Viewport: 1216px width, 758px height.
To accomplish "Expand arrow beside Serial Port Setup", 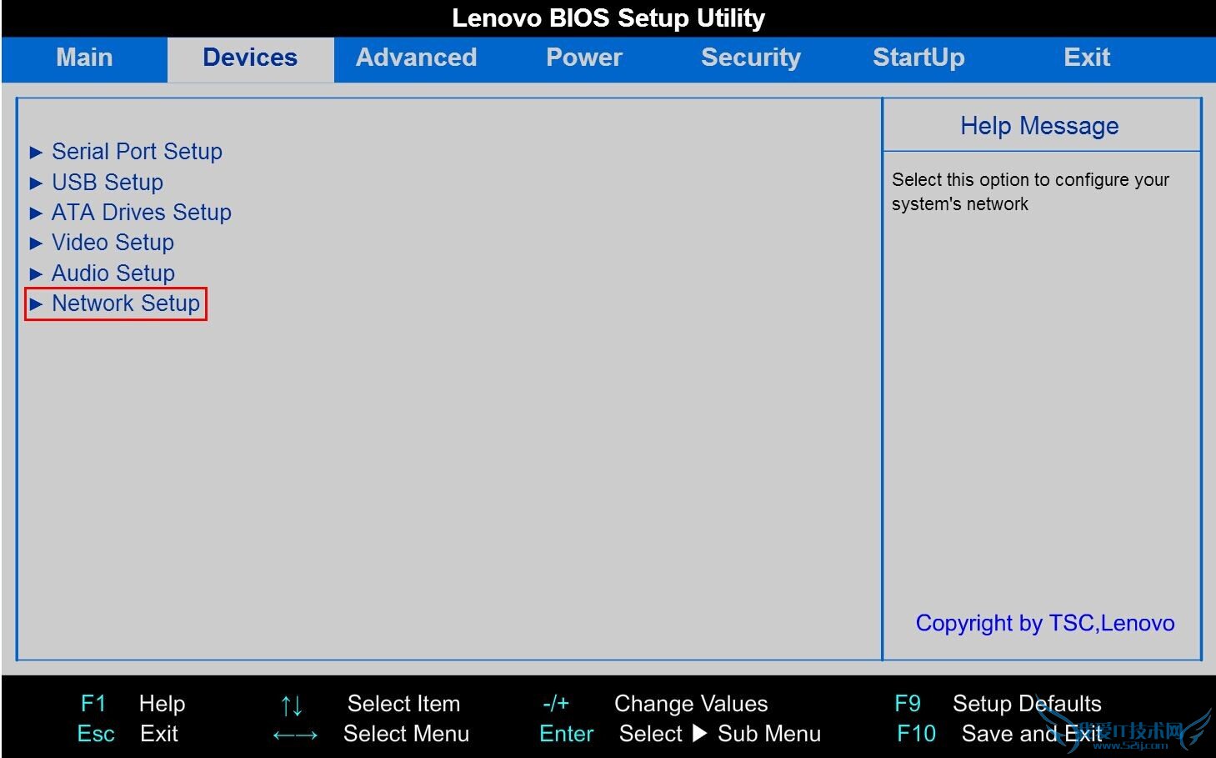I will coord(36,152).
